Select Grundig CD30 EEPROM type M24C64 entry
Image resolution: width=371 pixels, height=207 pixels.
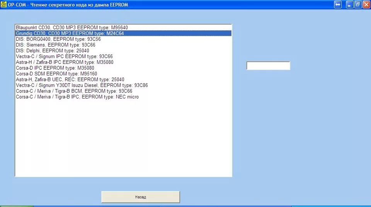(x=123, y=33)
